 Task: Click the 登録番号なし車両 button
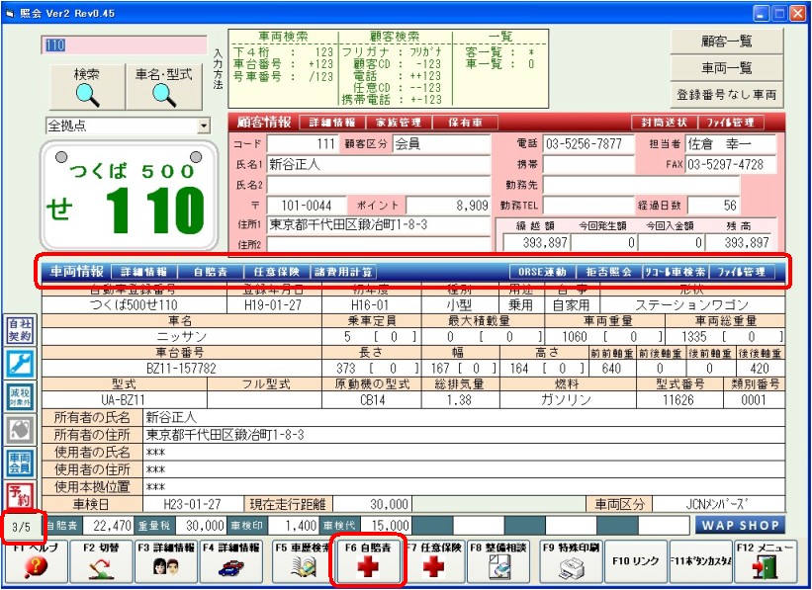pos(727,96)
